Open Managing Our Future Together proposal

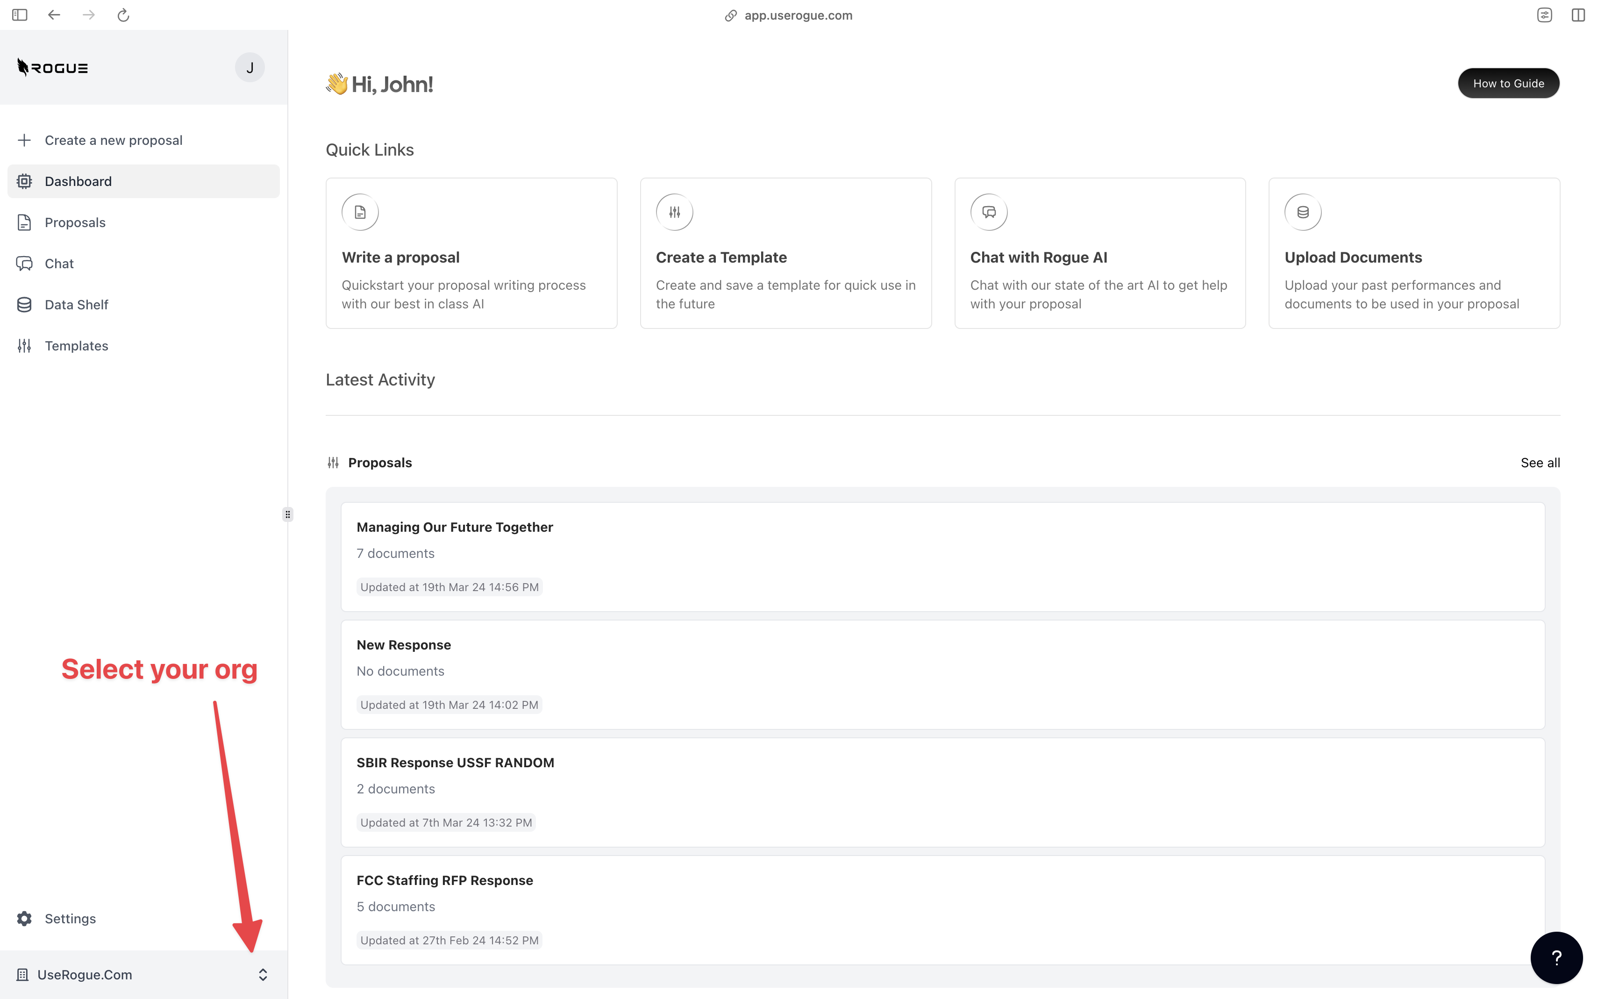[455, 527]
